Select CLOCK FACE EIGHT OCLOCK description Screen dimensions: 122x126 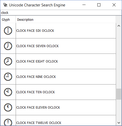tap(37, 61)
